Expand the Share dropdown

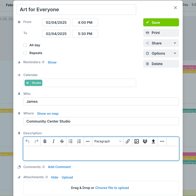pyautogui.click(x=161, y=43)
